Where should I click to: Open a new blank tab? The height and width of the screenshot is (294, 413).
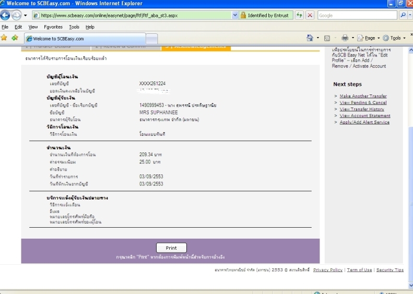click(152, 39)
